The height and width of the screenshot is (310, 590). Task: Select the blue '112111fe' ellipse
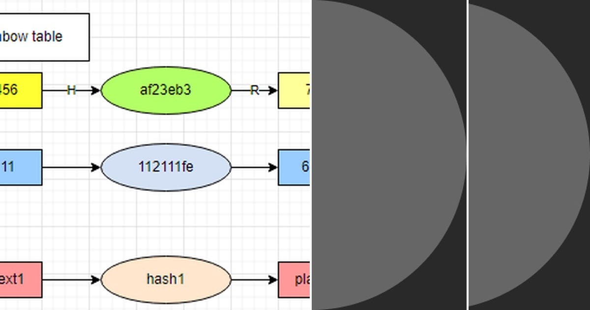coord(165,167)
